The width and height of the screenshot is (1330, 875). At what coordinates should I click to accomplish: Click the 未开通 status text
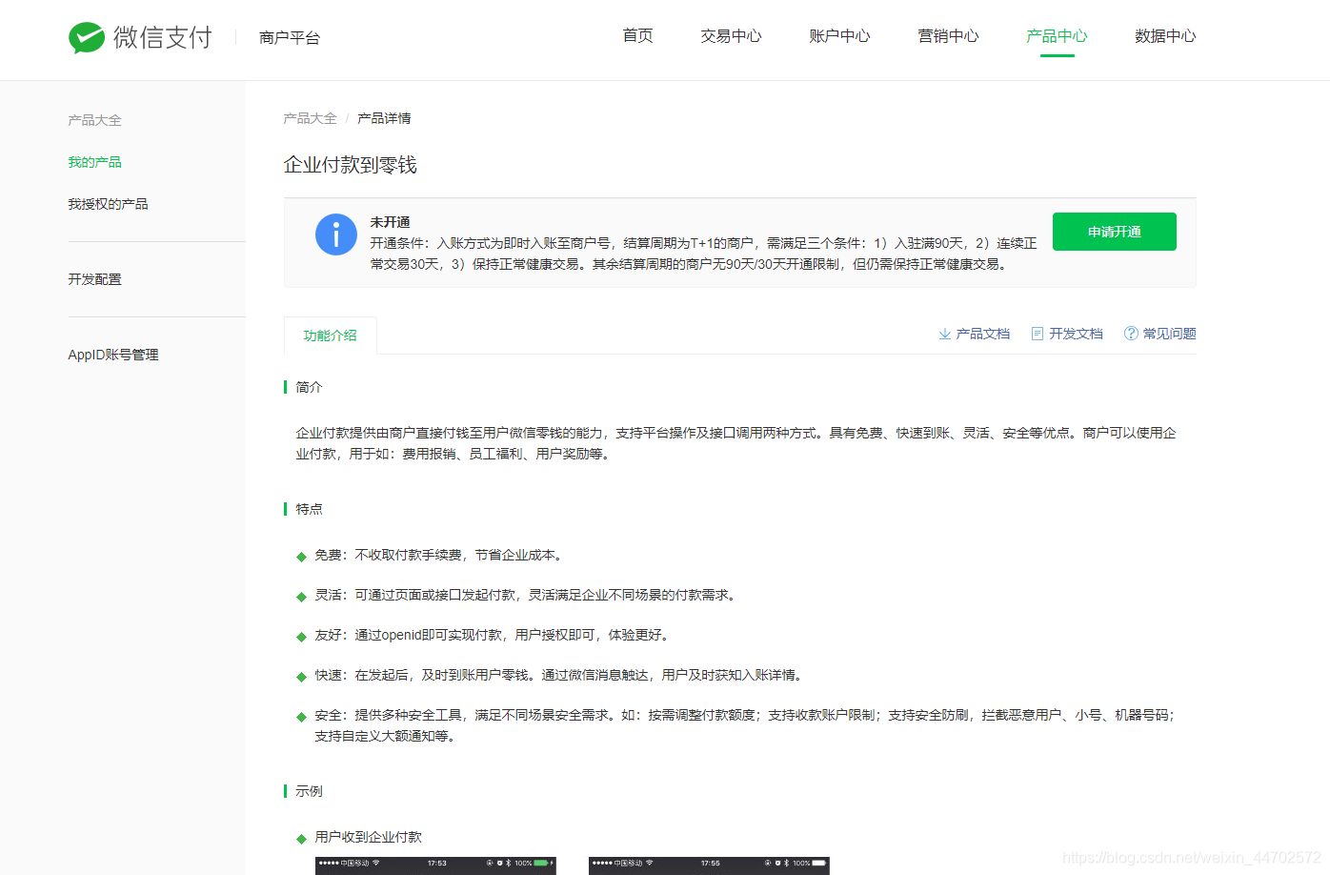[x=391, y=222]
